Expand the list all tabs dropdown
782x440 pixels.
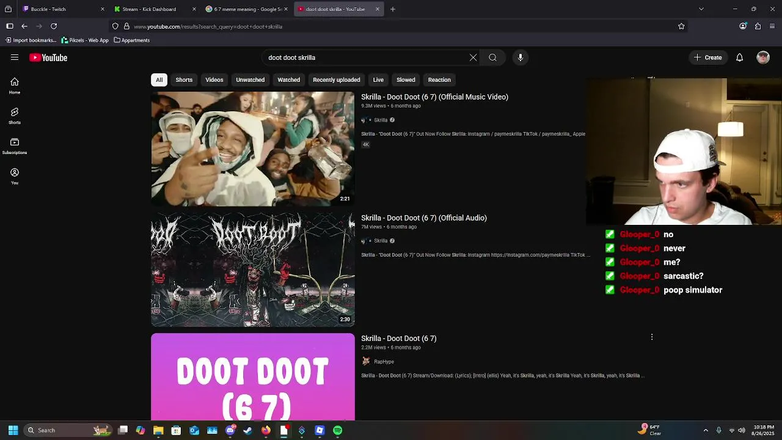(701, 9)
